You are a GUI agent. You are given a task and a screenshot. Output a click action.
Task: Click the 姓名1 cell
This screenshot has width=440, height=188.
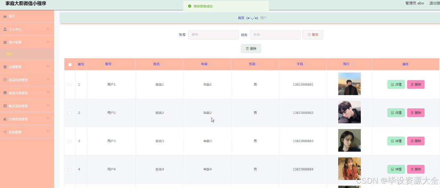(159, 85)
